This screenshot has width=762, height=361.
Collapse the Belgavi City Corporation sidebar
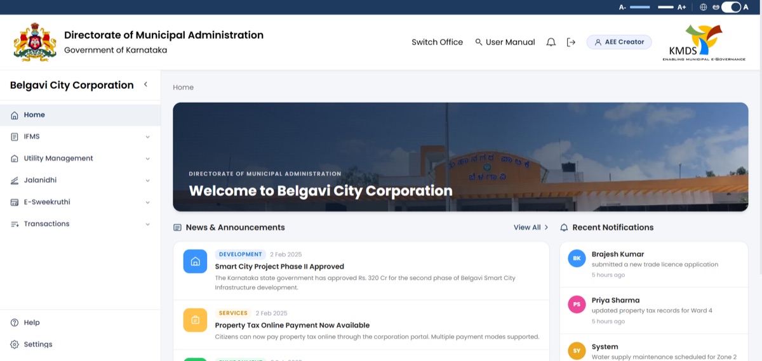coord(145,84)
